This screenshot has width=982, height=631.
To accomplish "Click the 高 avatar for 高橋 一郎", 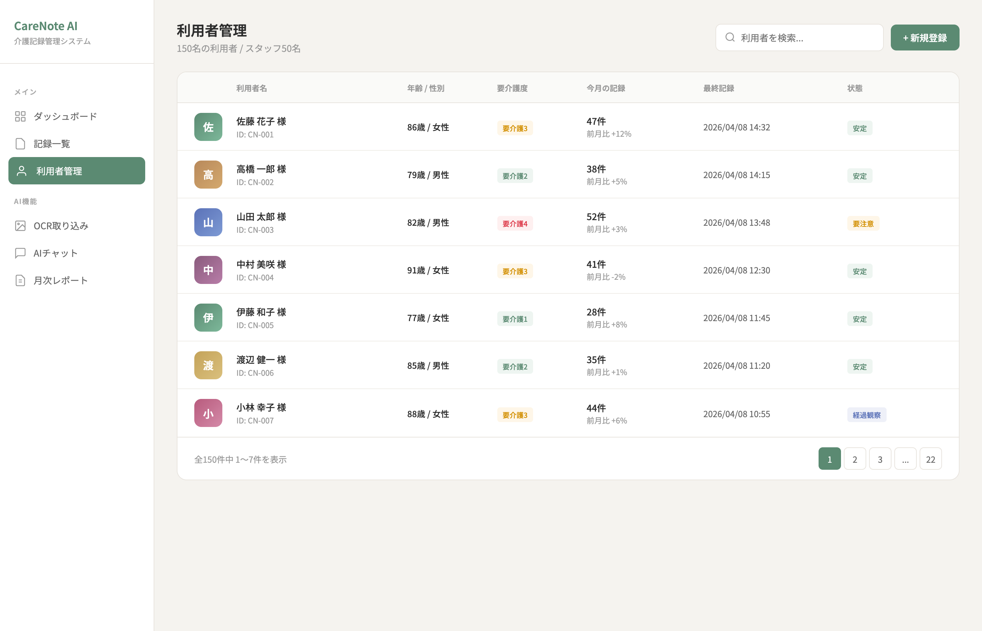I will point(208,175).
